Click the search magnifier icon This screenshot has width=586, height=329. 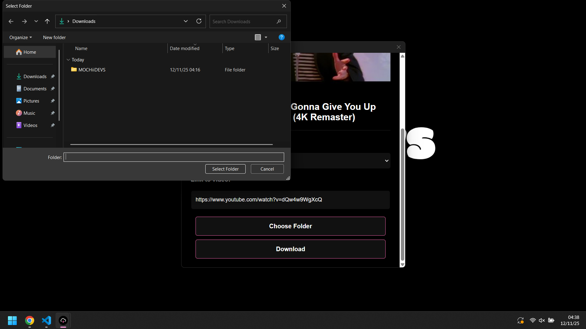pos(279,22)
